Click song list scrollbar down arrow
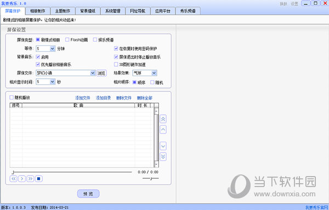This screenshot has width=329, height=210. pos(156,164)
